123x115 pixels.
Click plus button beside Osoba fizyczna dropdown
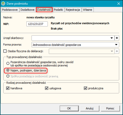pyautogui.click(x=117, y=51)
